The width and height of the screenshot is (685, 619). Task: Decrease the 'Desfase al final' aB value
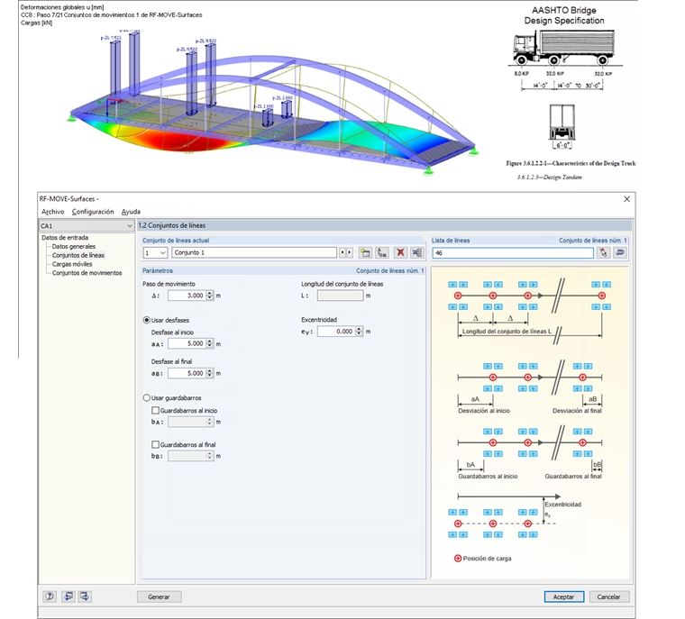tap(210, 376)
